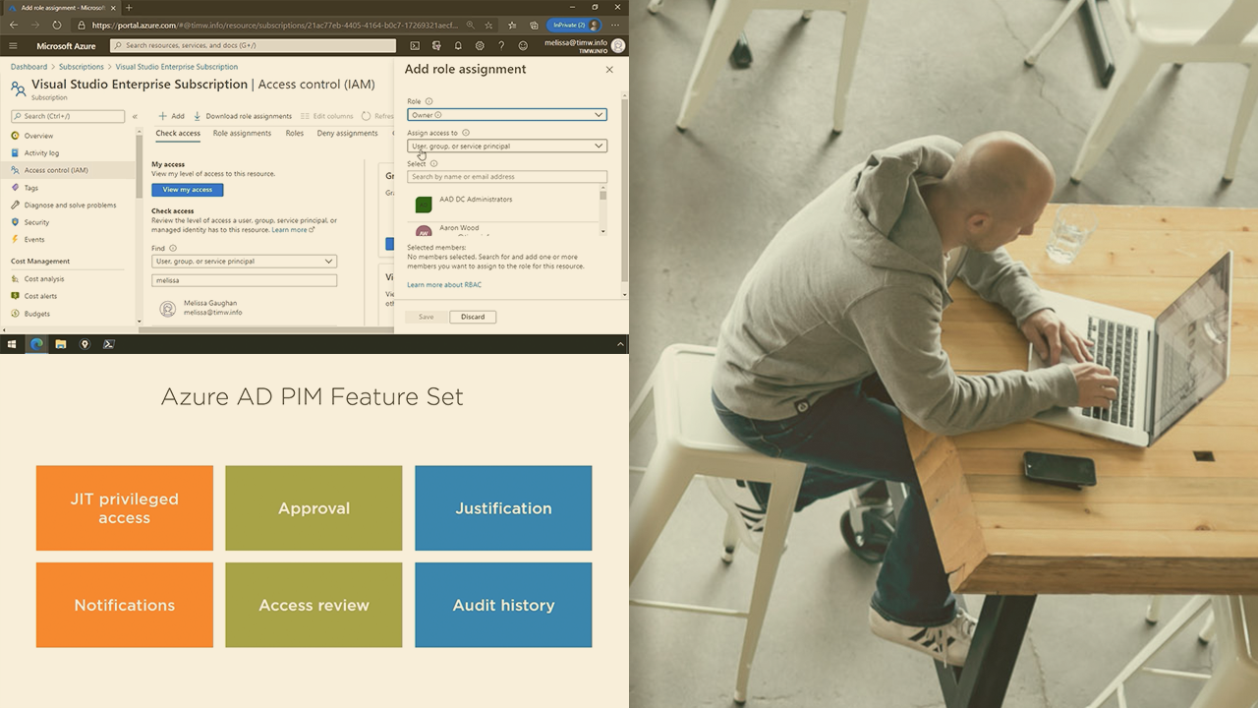This screenshot has width=1258, height=708.
Task: Expand the Find dropdown under Check access
Action: (x=244, y=262)
